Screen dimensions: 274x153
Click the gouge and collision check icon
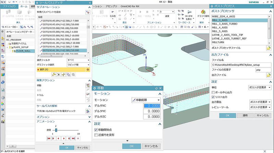(x=88, y=111)
